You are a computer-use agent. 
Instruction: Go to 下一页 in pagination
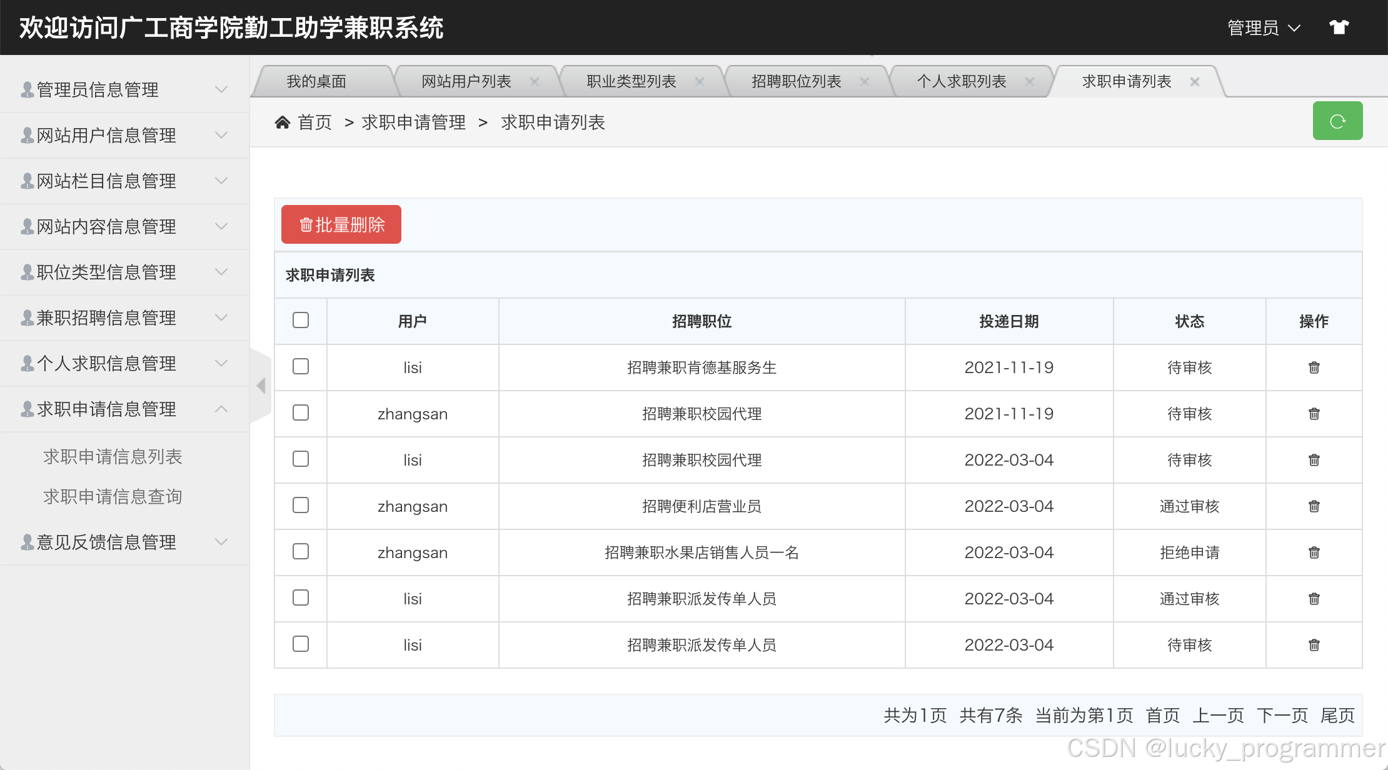coord(1282,715)
